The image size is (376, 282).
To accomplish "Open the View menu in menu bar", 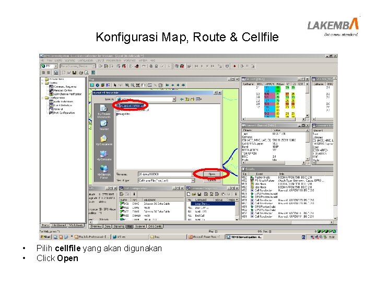I will 50,61.
